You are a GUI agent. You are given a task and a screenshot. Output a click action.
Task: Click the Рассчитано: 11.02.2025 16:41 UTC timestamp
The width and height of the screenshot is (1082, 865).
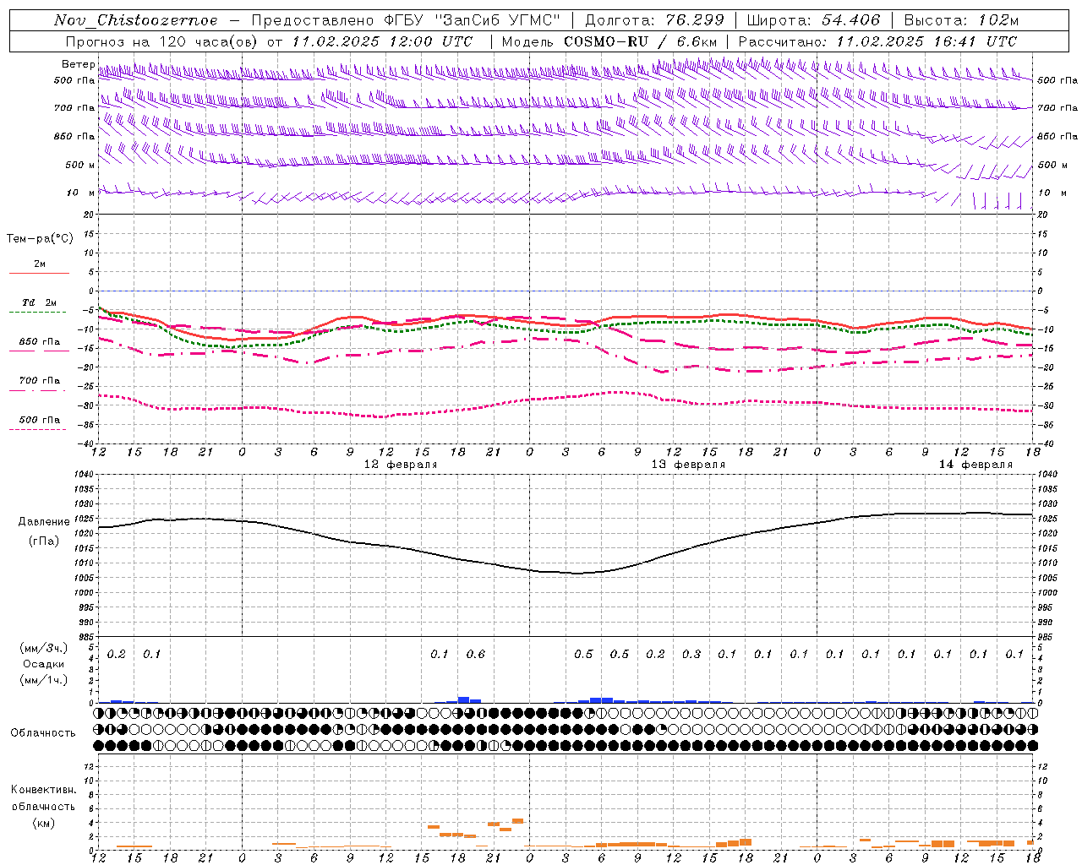tap(877, 41)
